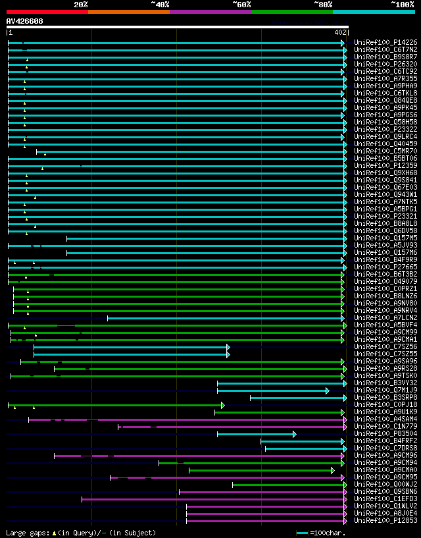Select the UniRef100_A9U1K9 label

[x=385, y=412]
